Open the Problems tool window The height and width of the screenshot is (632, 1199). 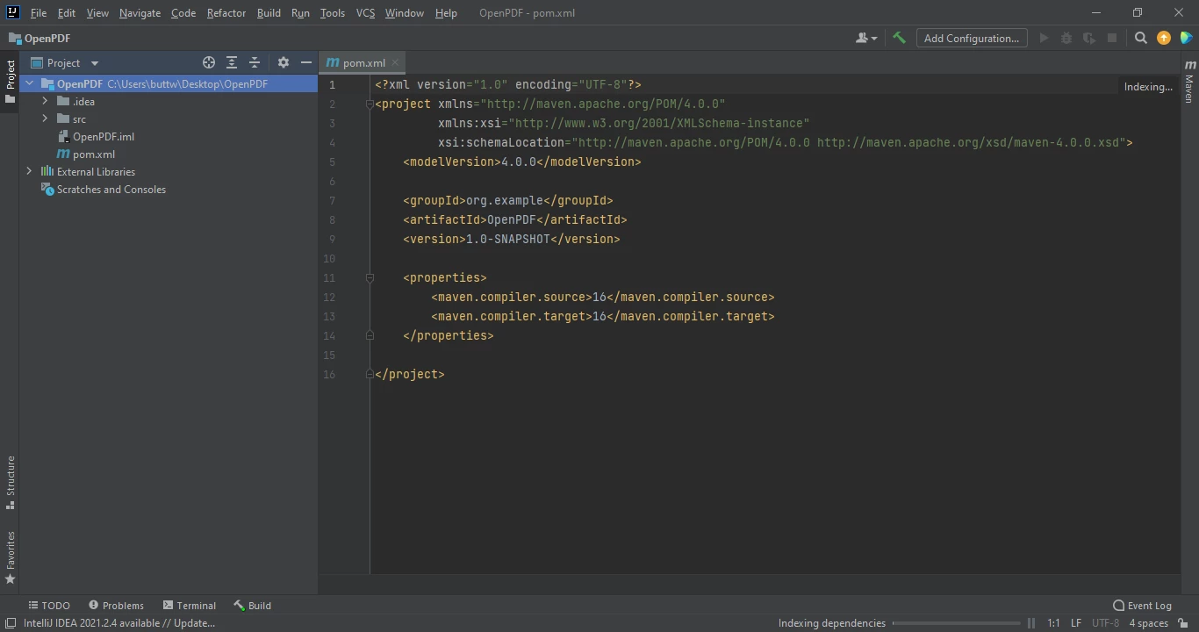(x=116, y=606)
